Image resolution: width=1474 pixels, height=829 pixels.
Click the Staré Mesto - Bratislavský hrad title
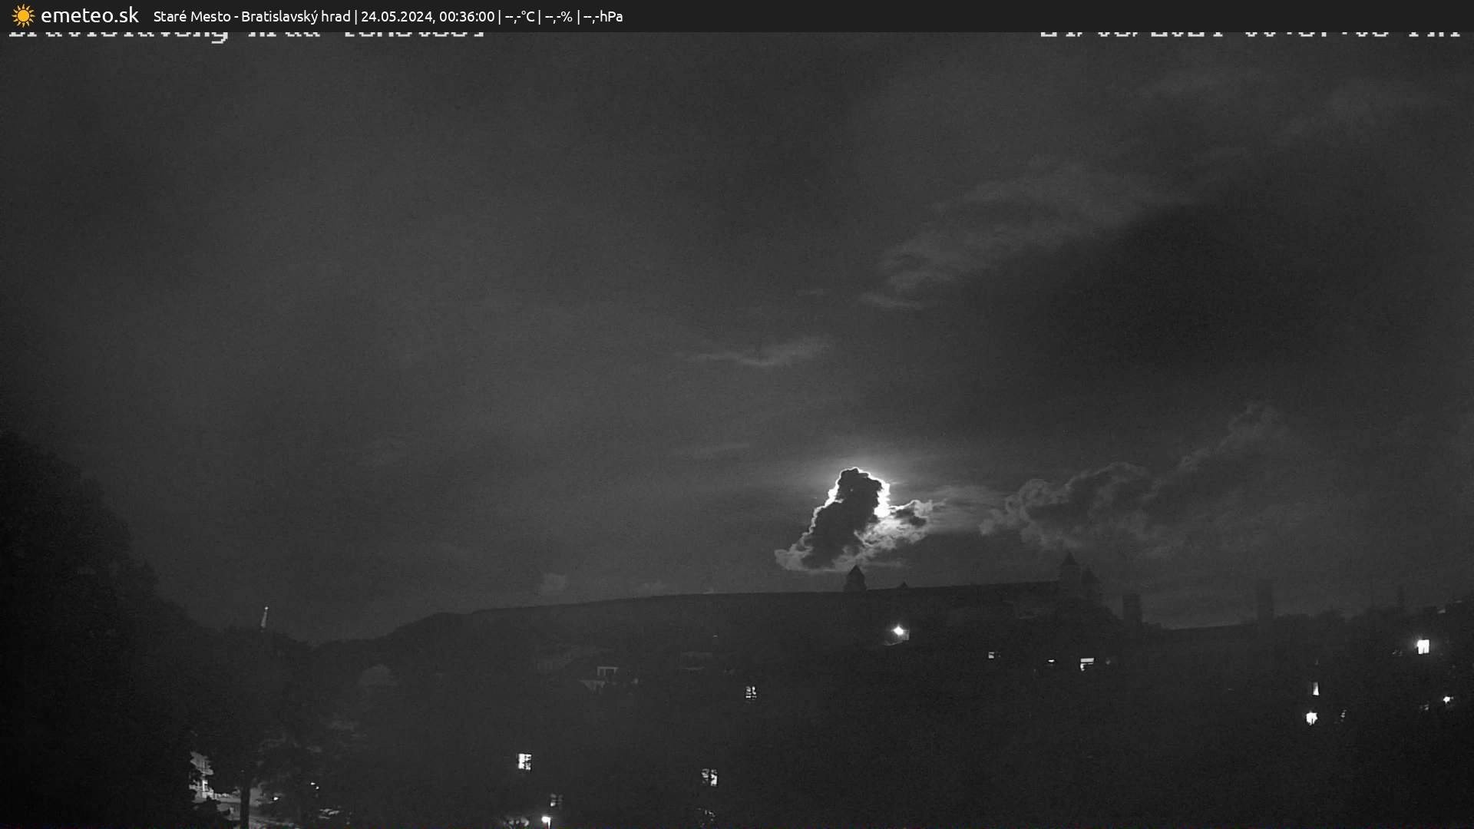tap(251, 16)
